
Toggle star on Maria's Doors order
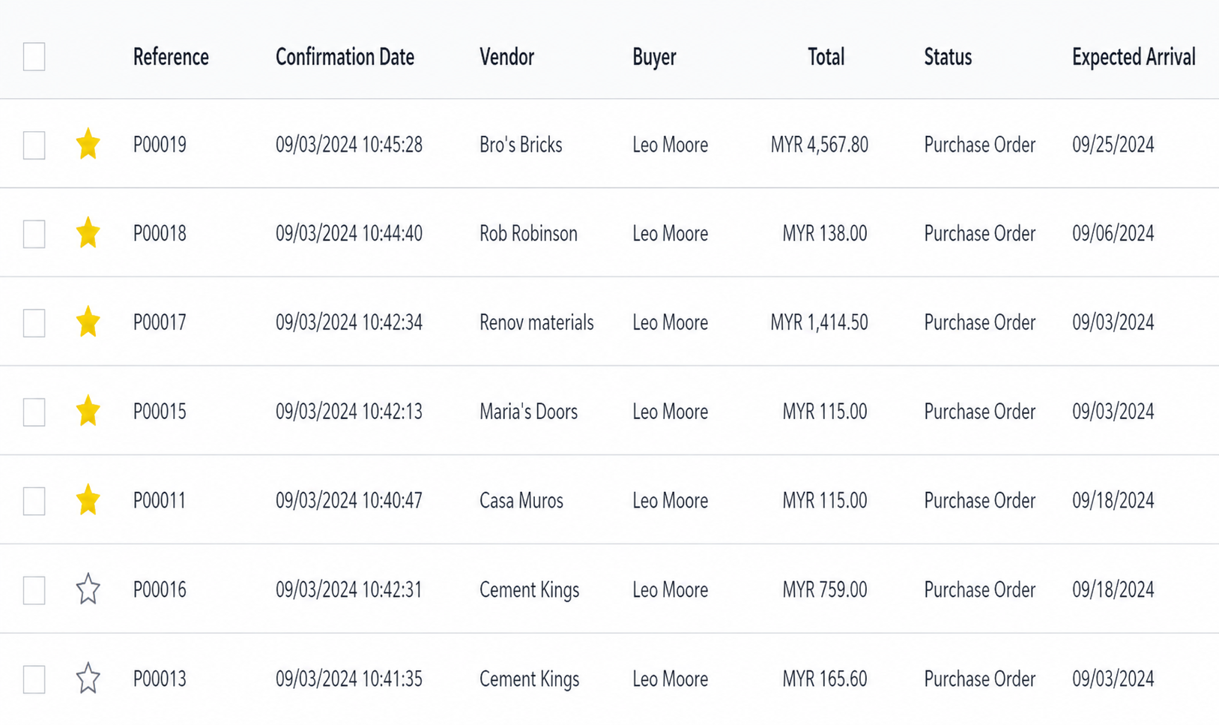click(88, 411)
